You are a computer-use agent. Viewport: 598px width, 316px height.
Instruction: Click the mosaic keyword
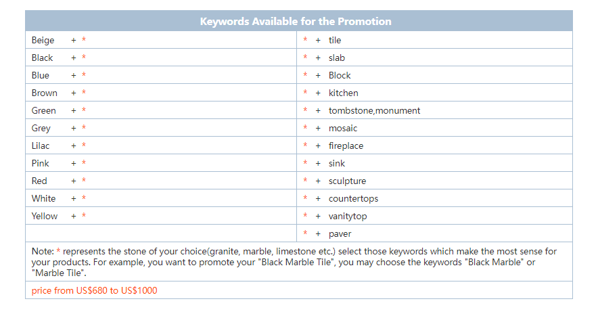pyautogui.click(x=343, y=129)
